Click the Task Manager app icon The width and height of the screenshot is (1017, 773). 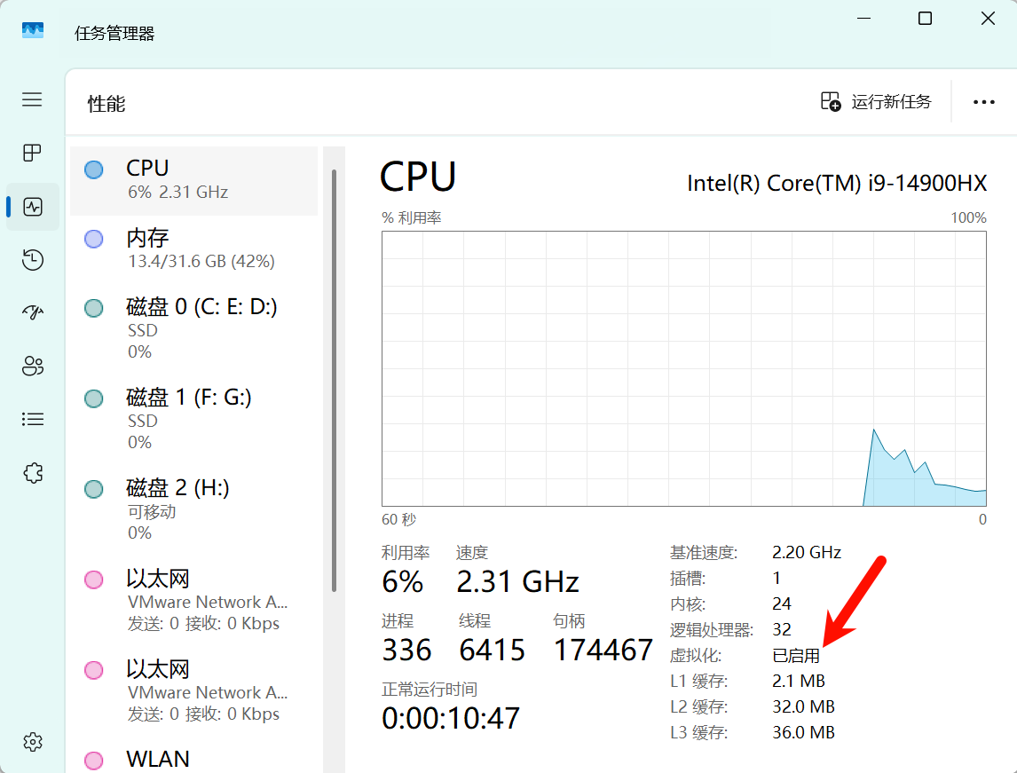click(x=33, y=31)
